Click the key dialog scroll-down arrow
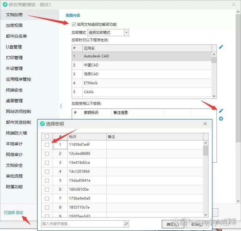Screen dimensions: 241x231 coord(205,215)
